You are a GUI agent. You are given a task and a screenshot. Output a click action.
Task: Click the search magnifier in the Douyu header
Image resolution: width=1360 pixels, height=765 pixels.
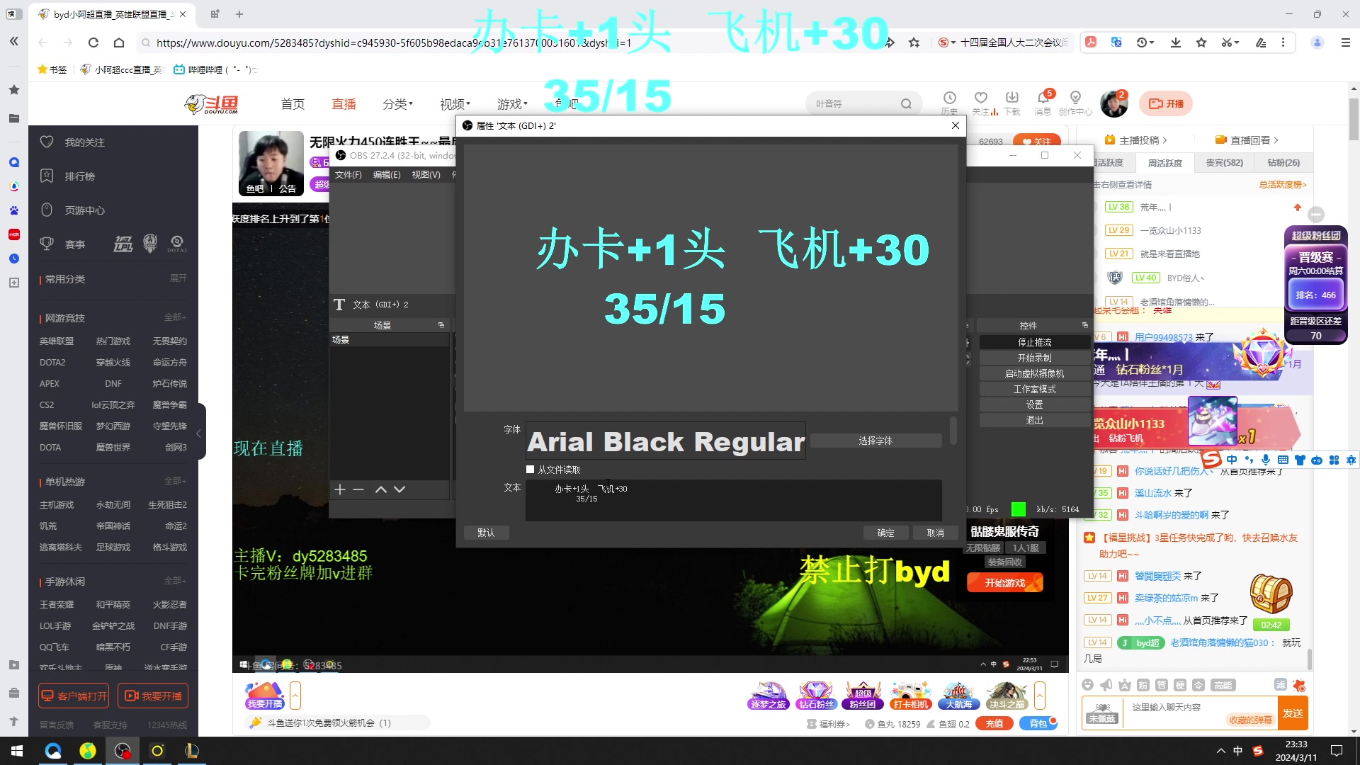[907, 103]
